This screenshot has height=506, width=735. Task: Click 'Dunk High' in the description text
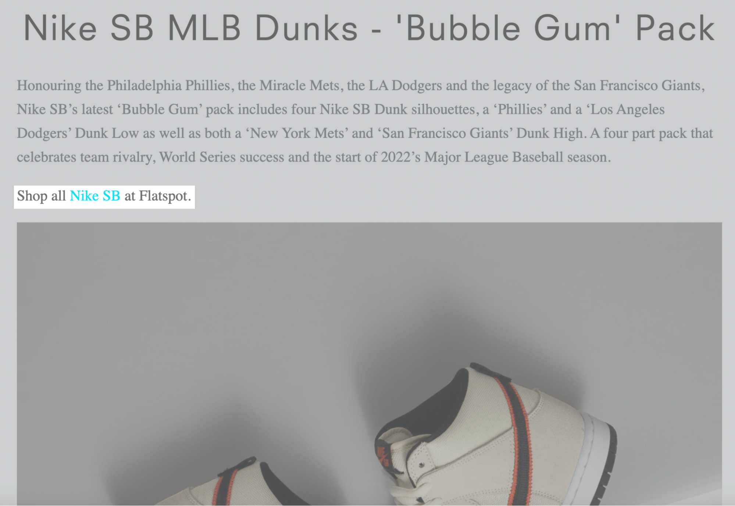coord(549,133)
